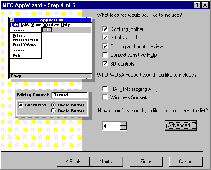The width and height of the screenshot is (211, 170).
Task: Click Window in the preview application menu
Action: click(51, 24)
